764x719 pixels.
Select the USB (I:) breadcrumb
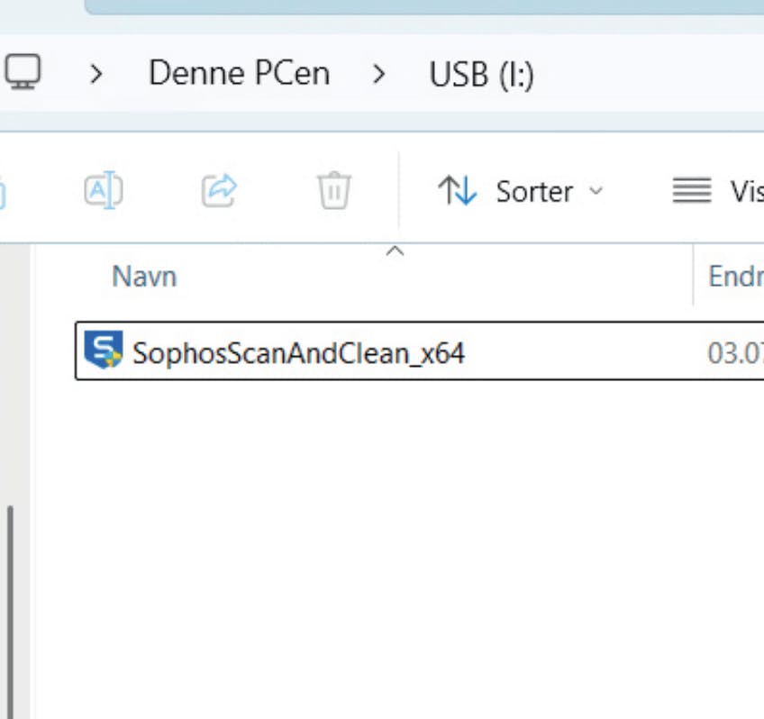coord(481,75)
